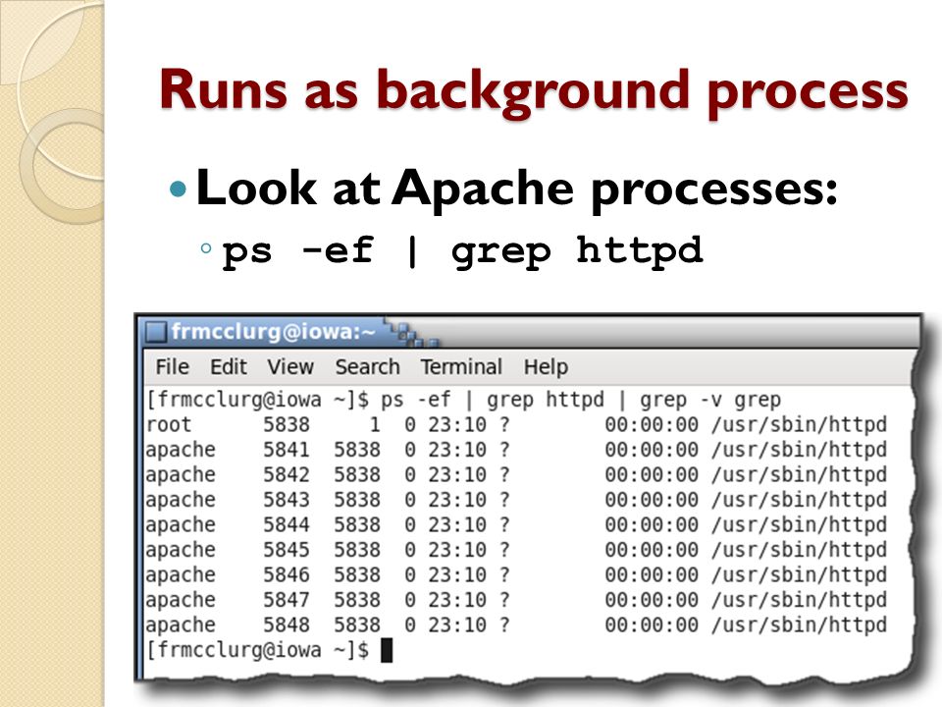The width and height of the screenshot is (942, 707).
Task: Click 'apache' user in the 5848 row
Action: tap(181, 626)
